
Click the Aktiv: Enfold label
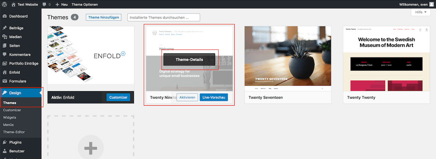pyautogui.click(x=63, y=97)
